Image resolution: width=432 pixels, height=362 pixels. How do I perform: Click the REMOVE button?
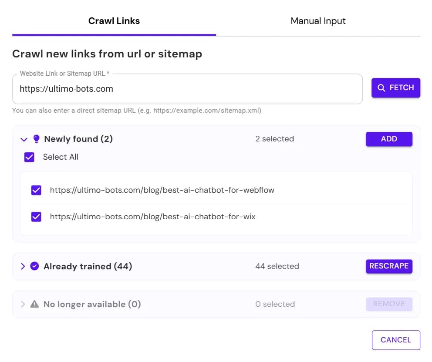coord(389,304)
